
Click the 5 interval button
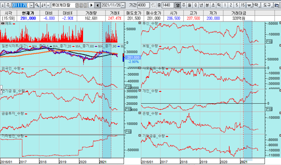[236, 5]
